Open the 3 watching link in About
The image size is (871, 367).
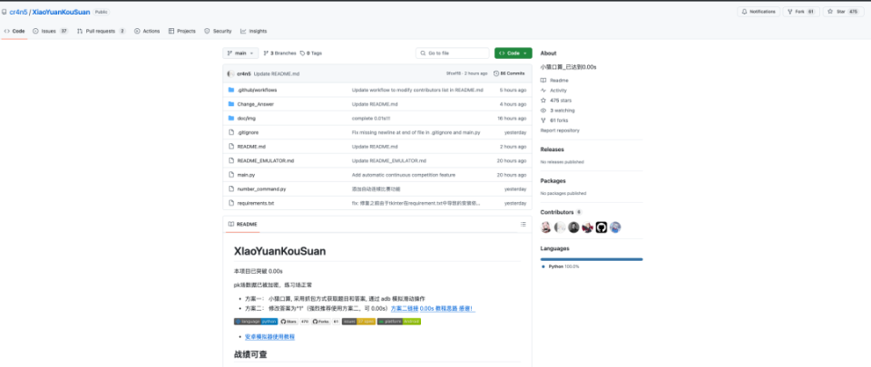click(561, 111)
